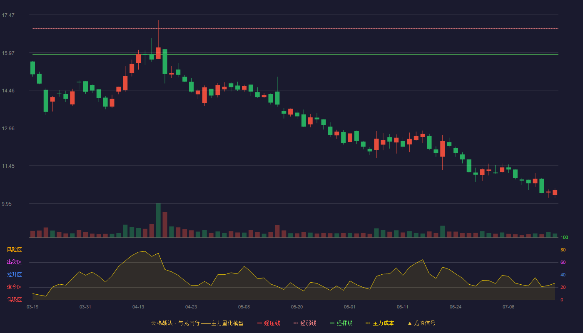Click the 06-01 date label
Viewport: 583px width, 333px height.
pos(350,307)
